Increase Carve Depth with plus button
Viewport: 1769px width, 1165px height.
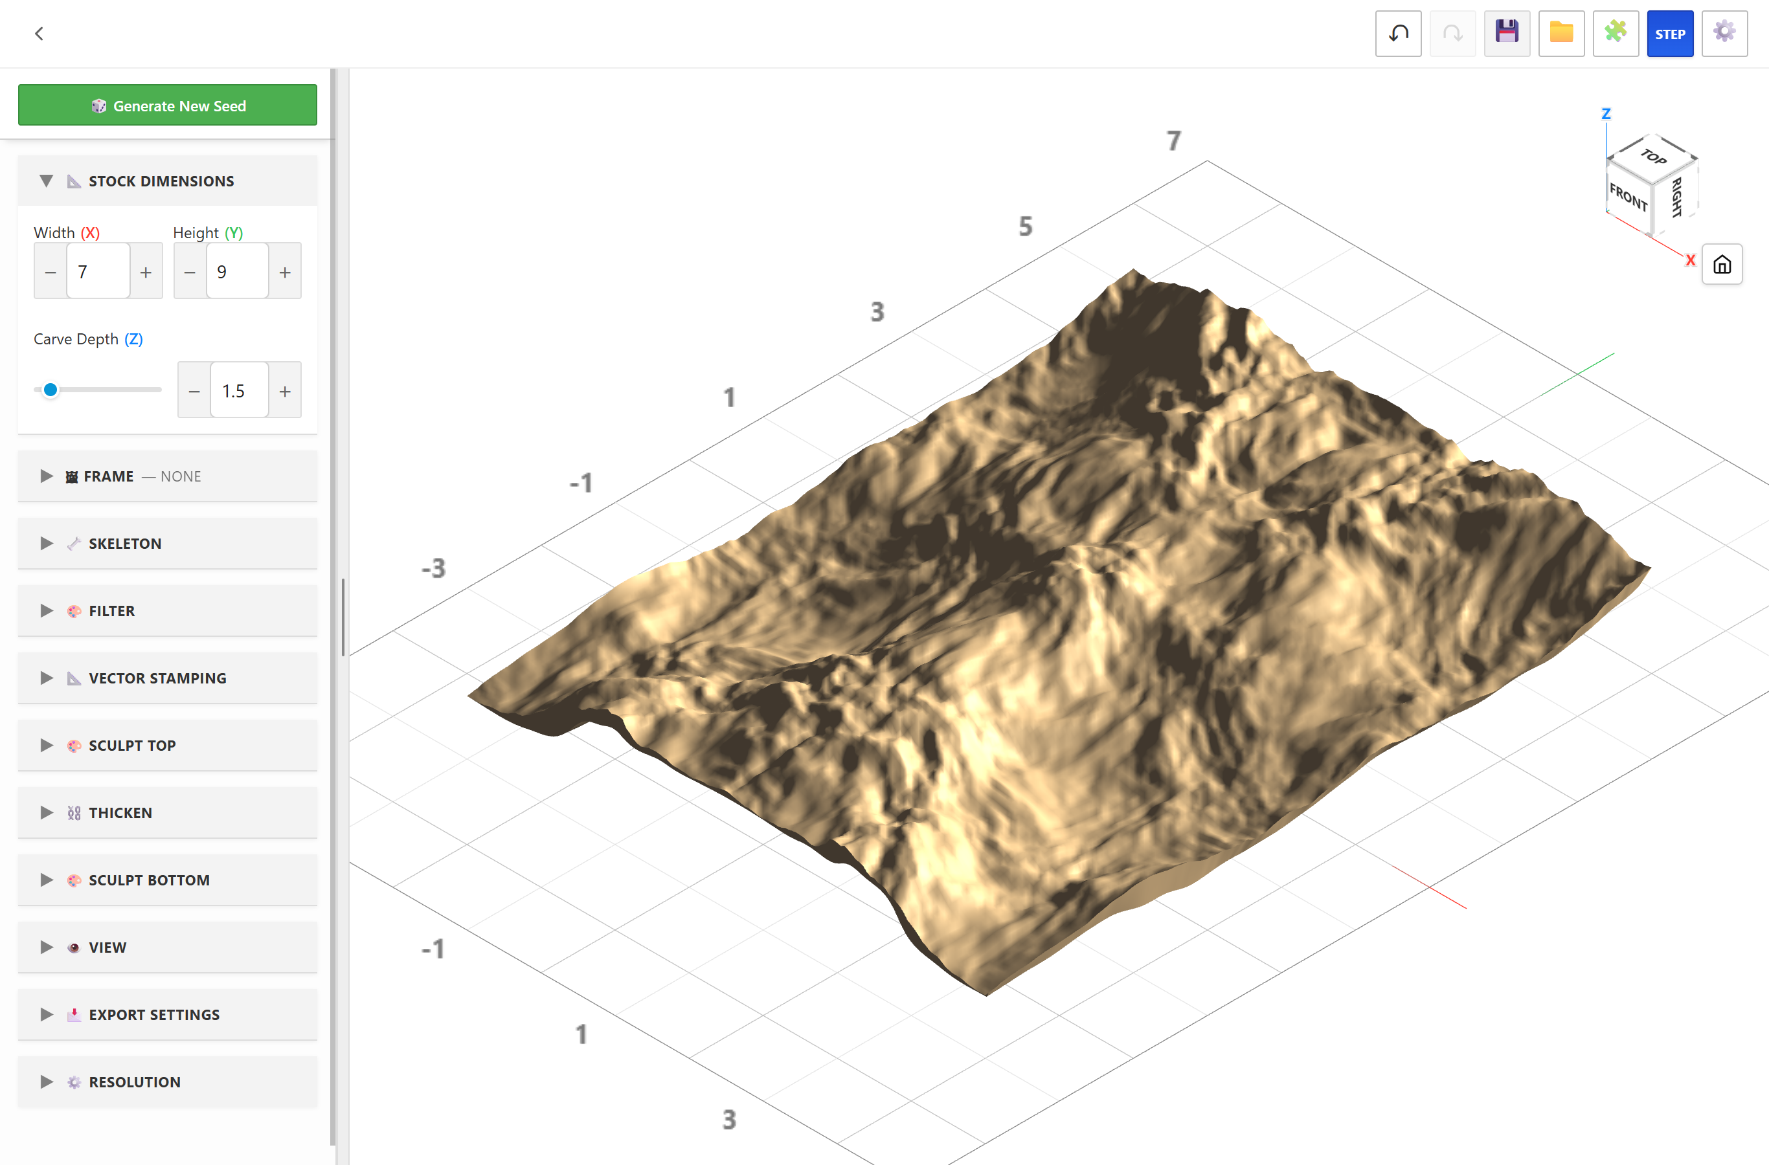coord(285,391)
